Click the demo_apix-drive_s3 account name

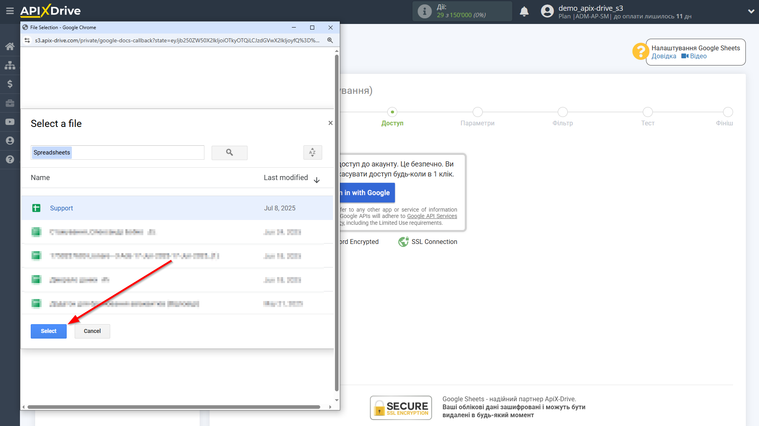591,8
